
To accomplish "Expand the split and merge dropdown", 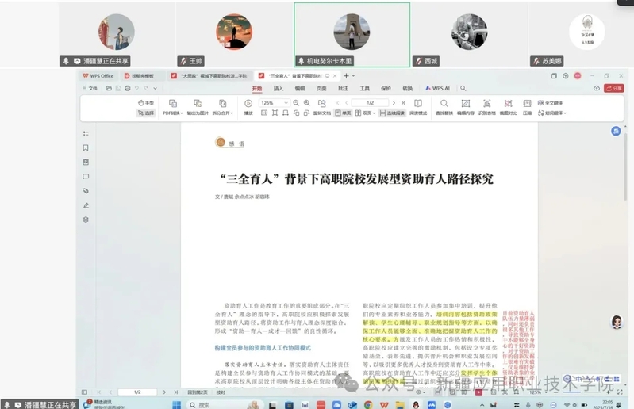I will tap(222, 113).
